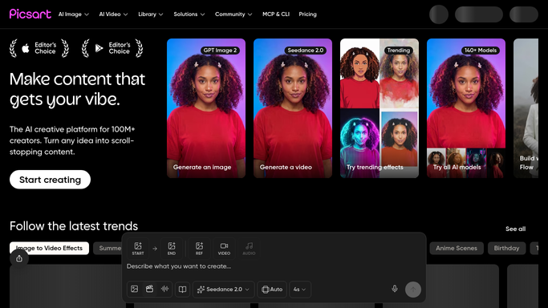Click the GPT Image 2 label tag

click(x=220, y=51)
